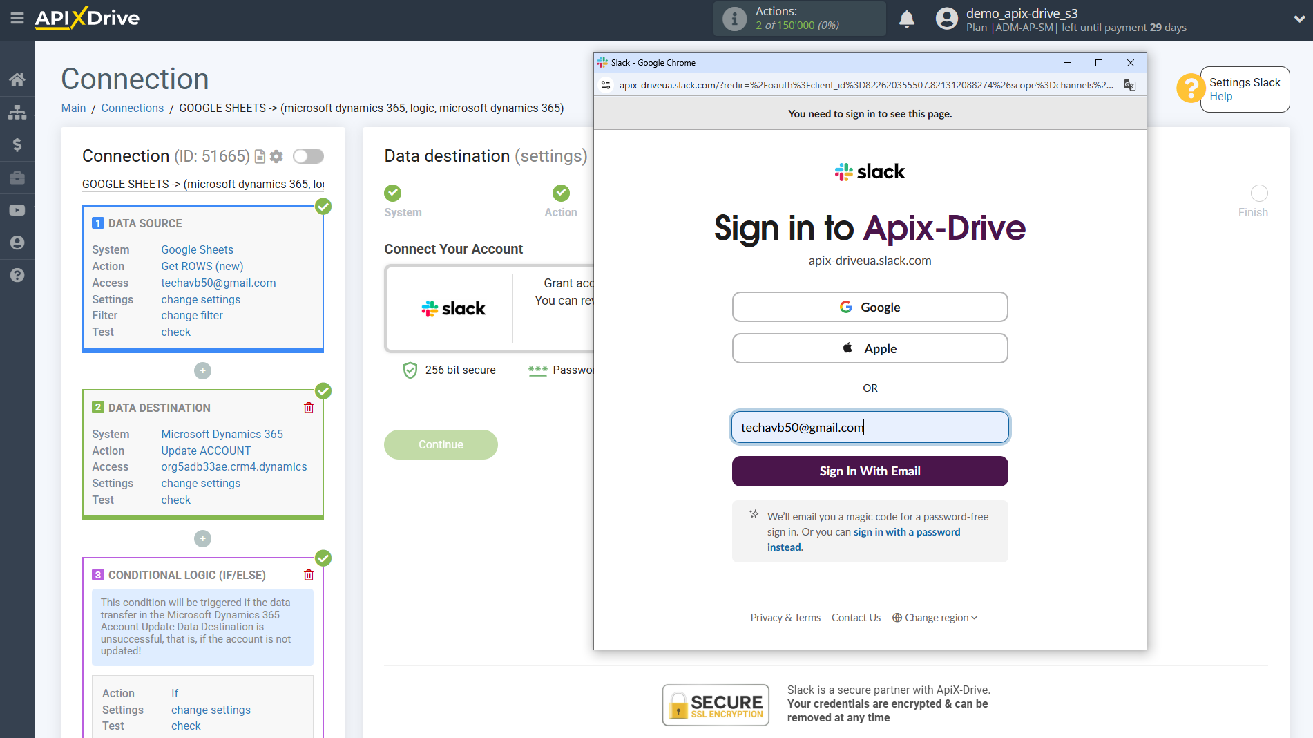Open the notifications bell
Image resolution: width=1313 pixels, height=738 pixels.
907,19
